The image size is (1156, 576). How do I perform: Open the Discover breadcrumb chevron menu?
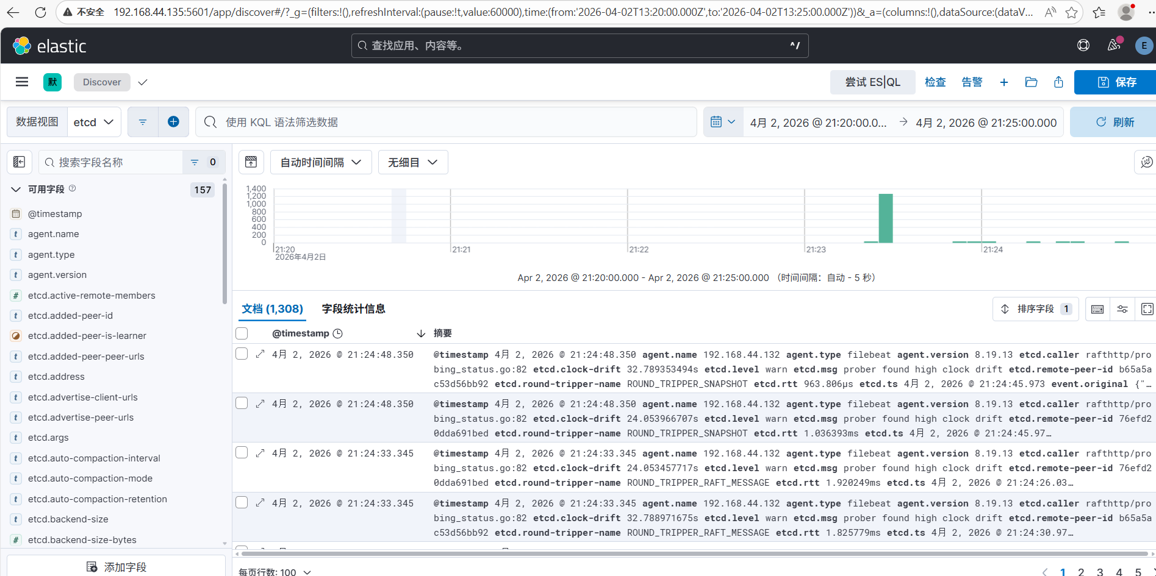(x=143, y=82)
